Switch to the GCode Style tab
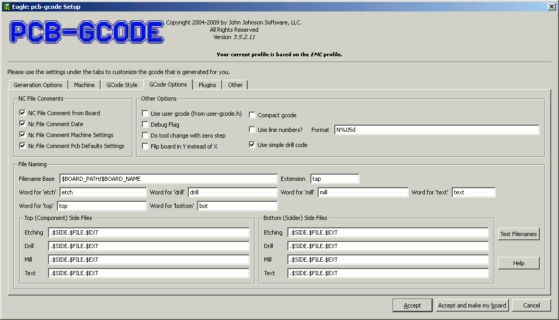Image resolution: width=559 pixels, height=320 pixels. tap(122, 85)
